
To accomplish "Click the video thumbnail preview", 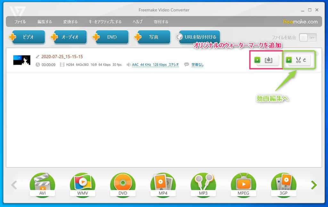I will point(22,60).
